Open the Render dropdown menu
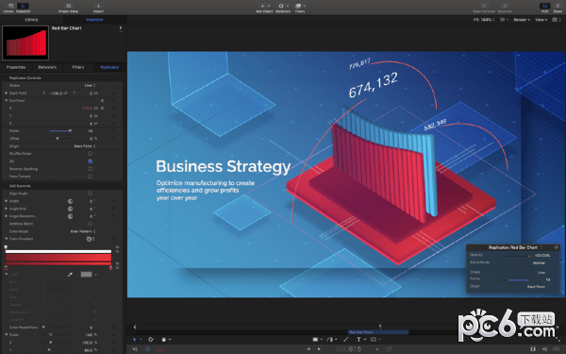Viewport: 566px width, 354px height. click(522, 20)
